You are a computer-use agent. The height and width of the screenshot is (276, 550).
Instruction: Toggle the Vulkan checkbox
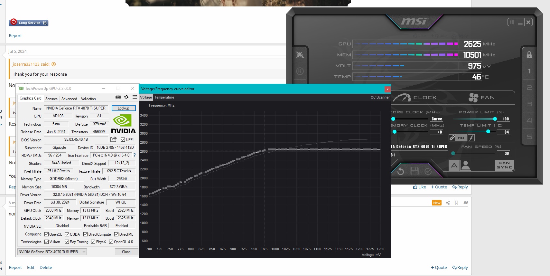point(46,242)
